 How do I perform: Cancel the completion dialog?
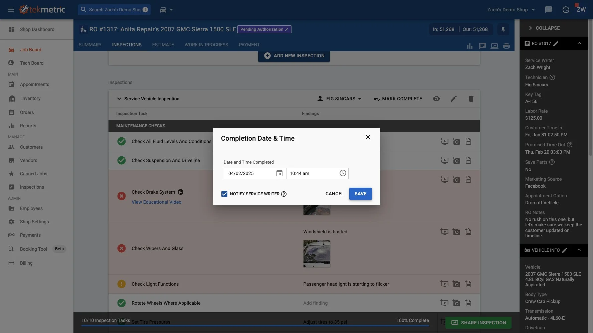tap(335, 194)
